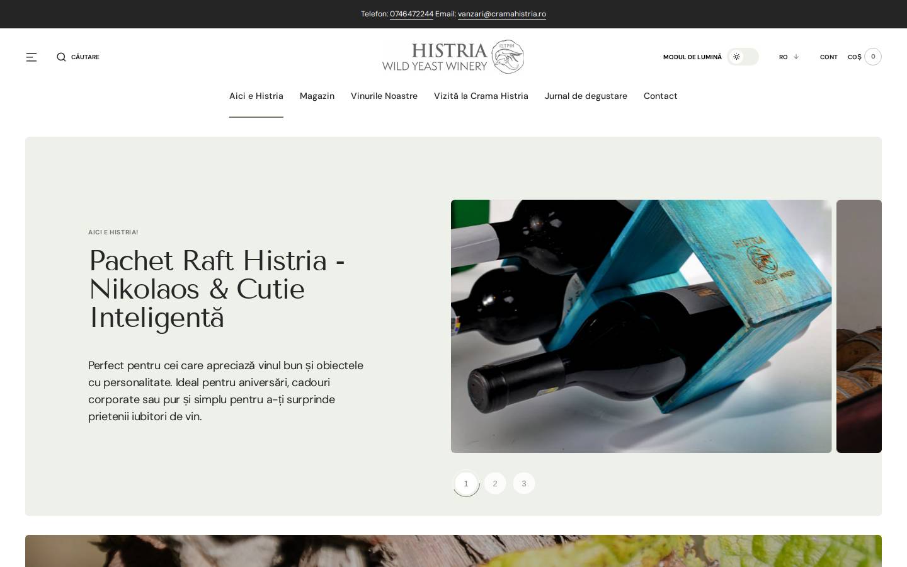Toggle the light mode switch
The image size is (907, 567).
743,57
